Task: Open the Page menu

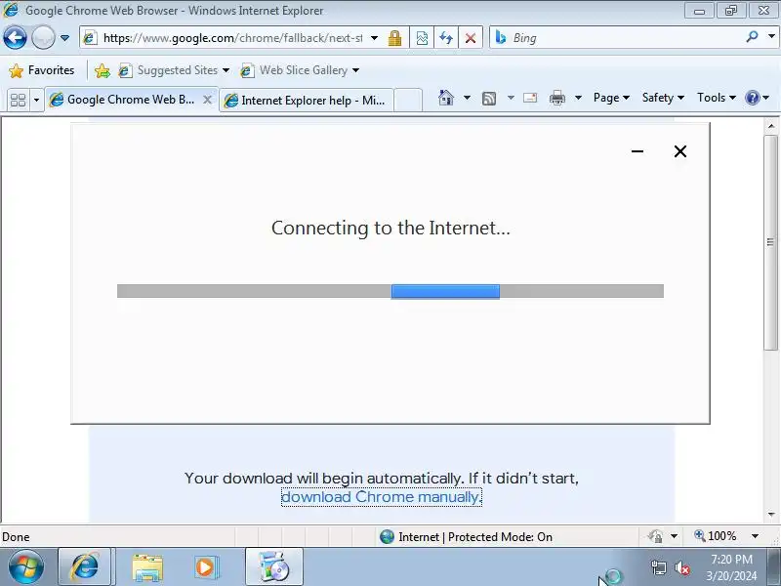Action: click(611, 98)
